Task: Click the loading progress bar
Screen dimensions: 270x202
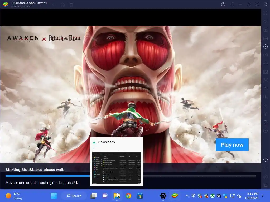Action: tap(131, 176)
